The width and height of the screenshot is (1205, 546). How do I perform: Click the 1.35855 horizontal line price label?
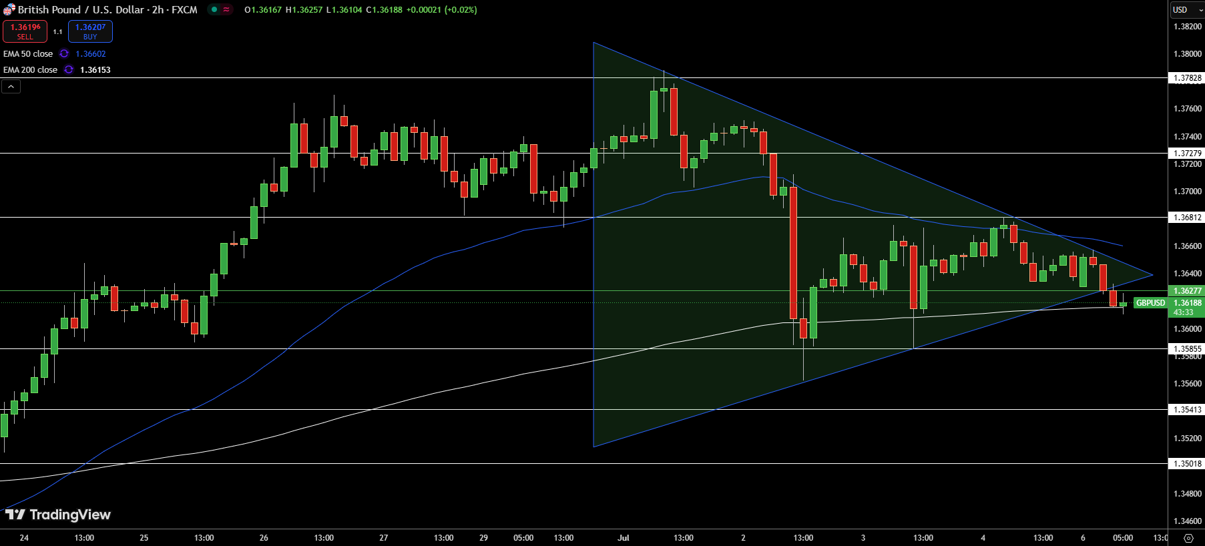1187,349
